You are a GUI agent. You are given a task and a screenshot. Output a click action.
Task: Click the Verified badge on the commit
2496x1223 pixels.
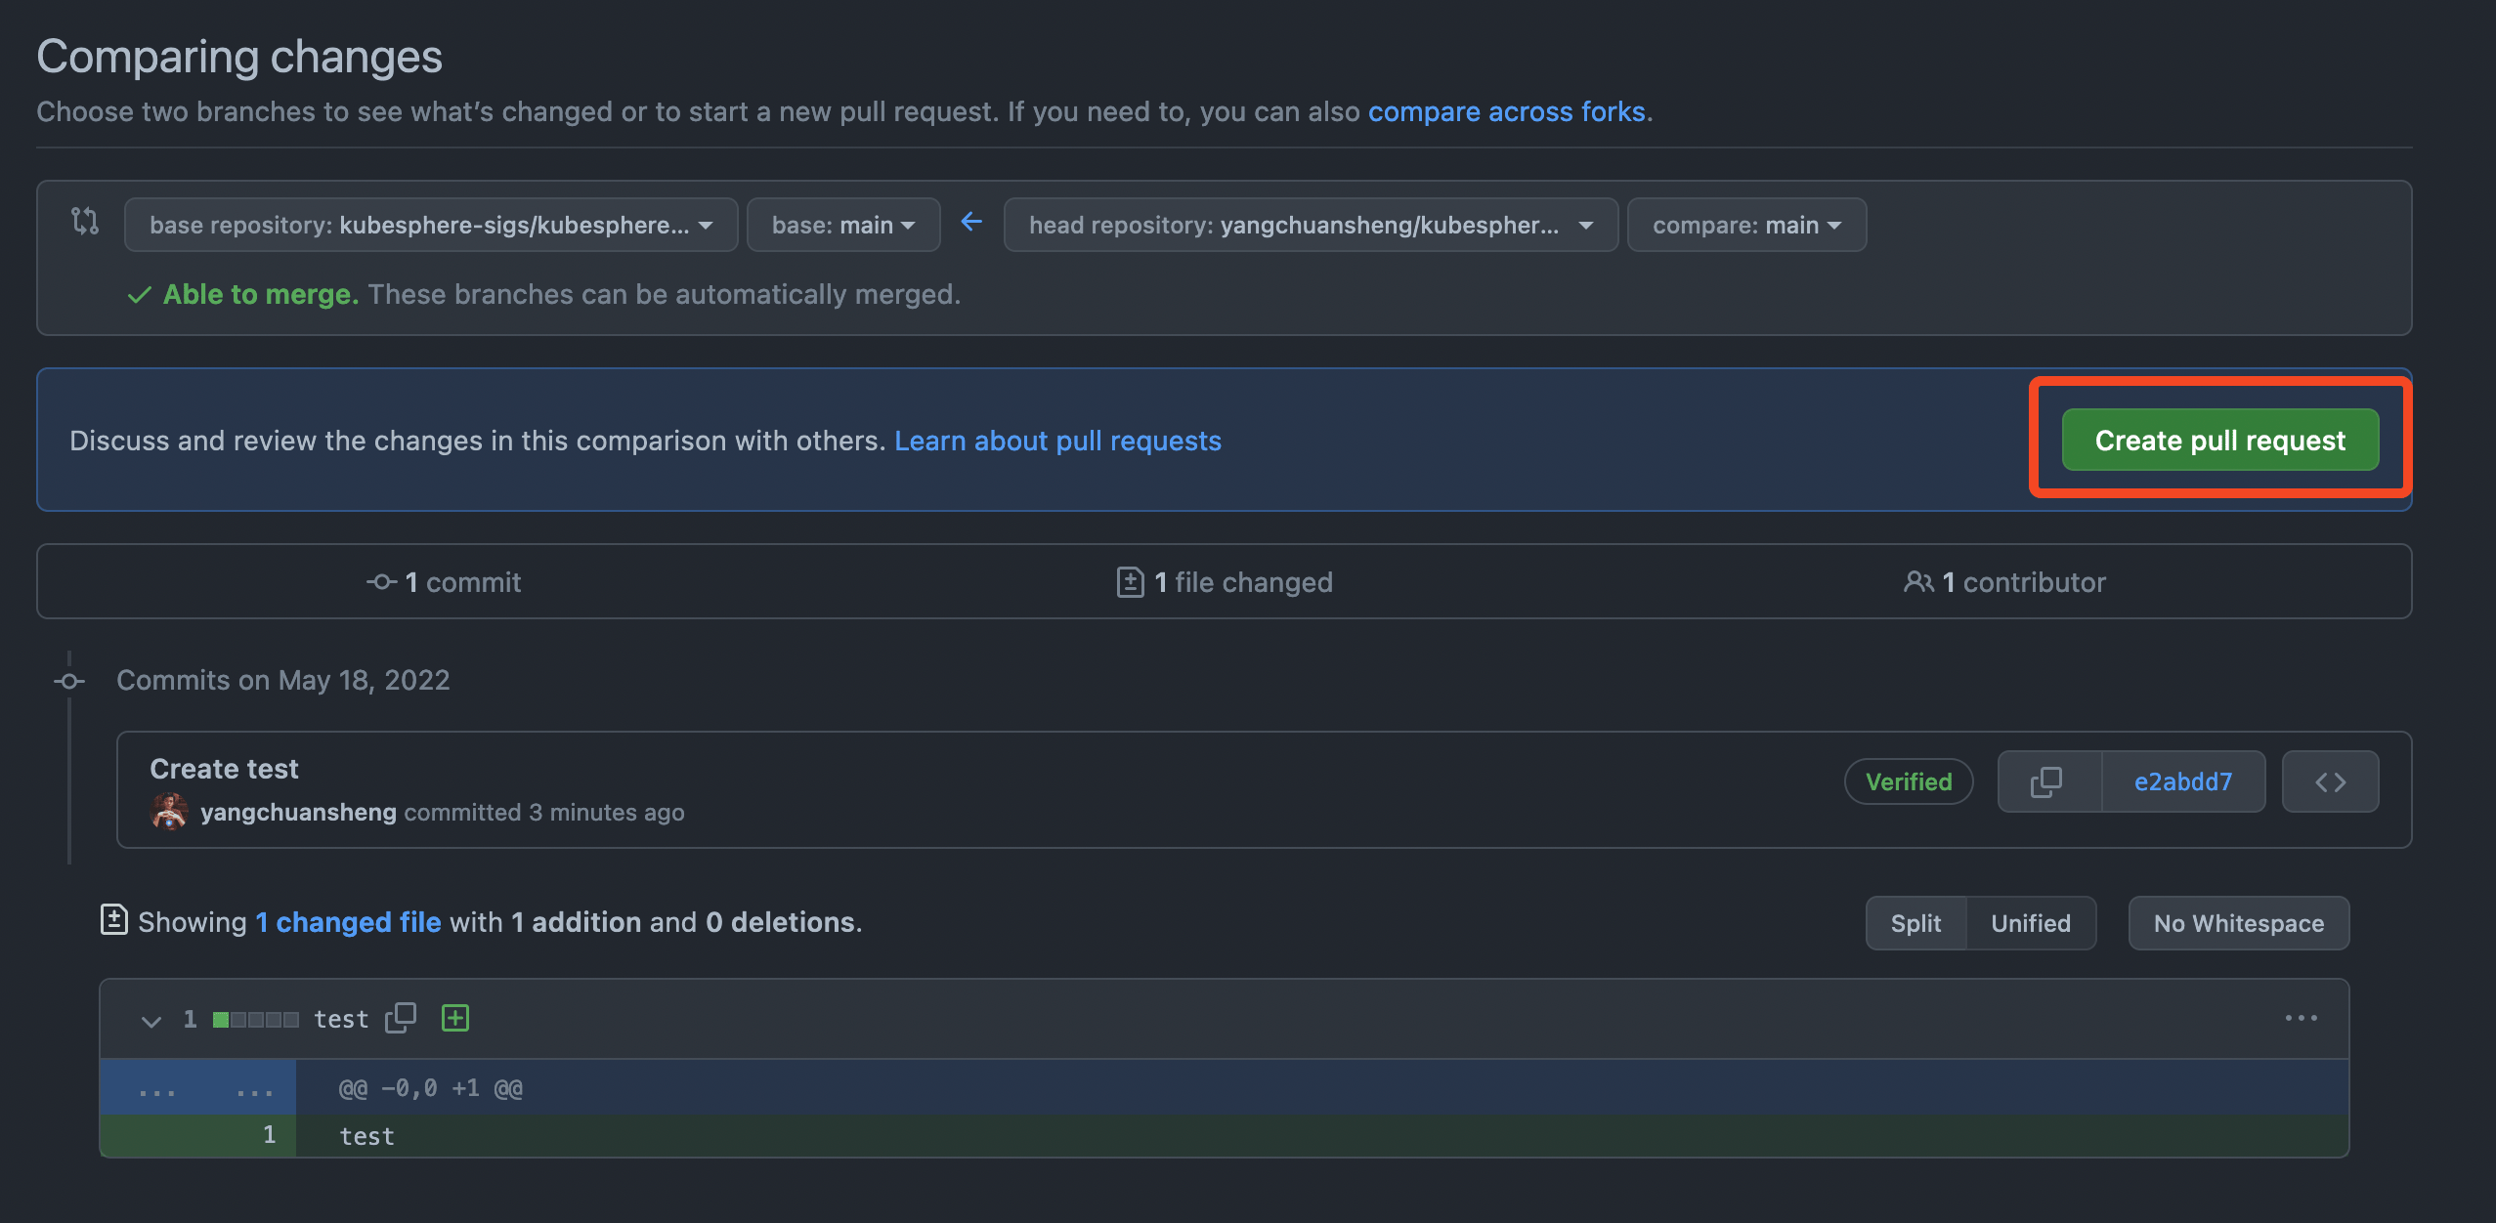click(1909, 781)
